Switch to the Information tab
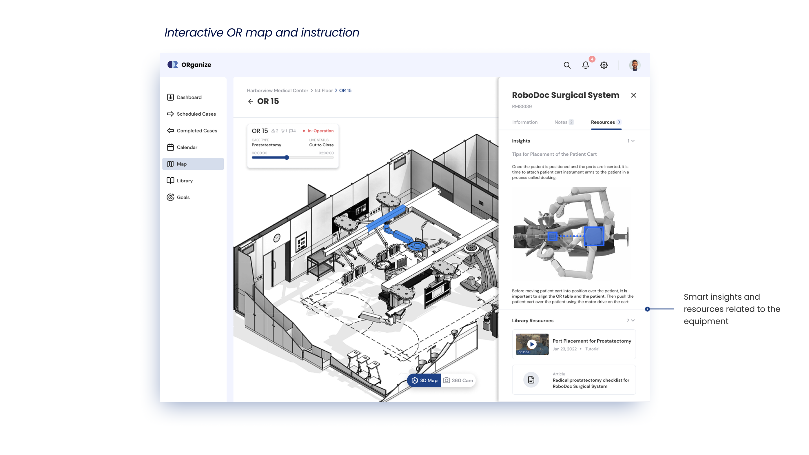This screenshot has width=809, height=455. 524,122
